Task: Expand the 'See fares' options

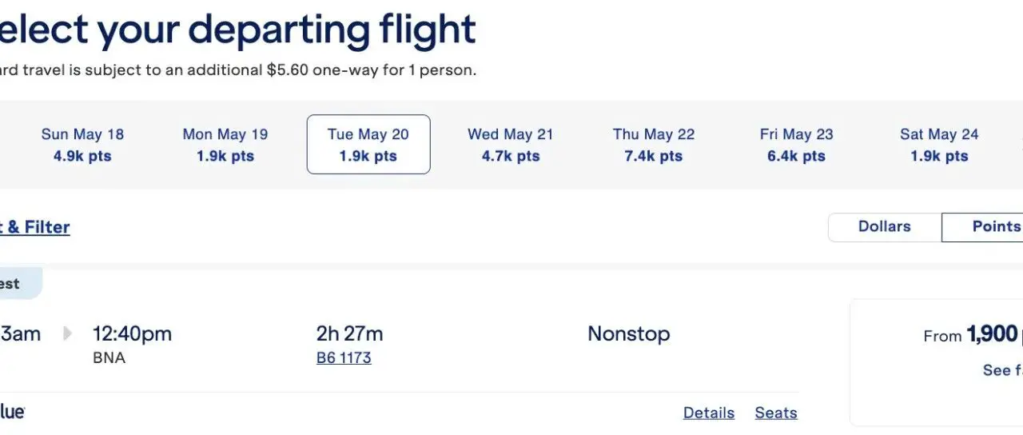Action: pyautogui.click(x=1002, y=370)
